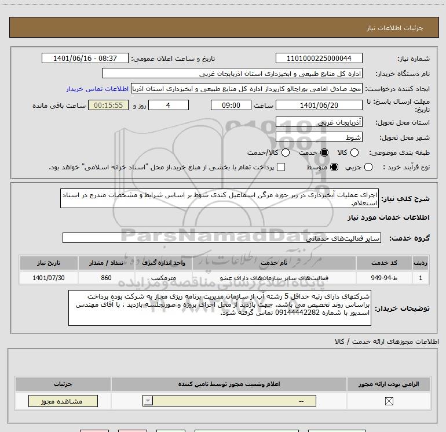Choose the جزیی purchase type radio
Image resolution: width=446 pixels, height=432 pixels.
click(368, 167)
